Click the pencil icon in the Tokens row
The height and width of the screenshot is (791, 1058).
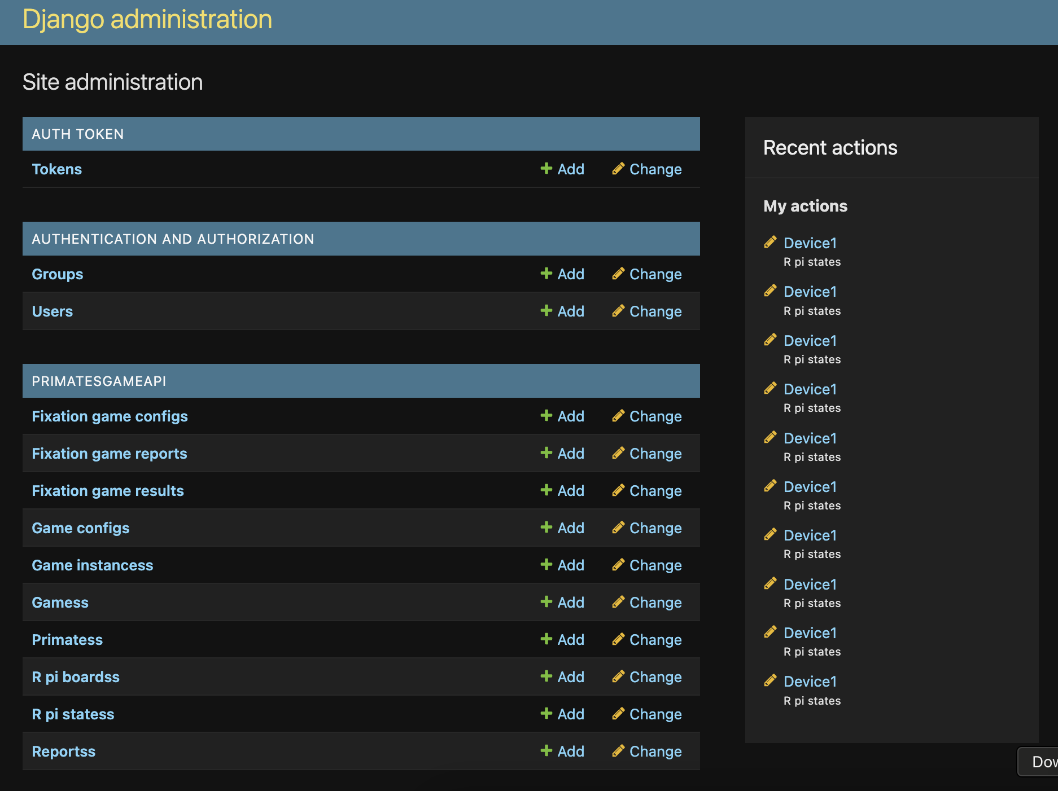coord(618,168)
